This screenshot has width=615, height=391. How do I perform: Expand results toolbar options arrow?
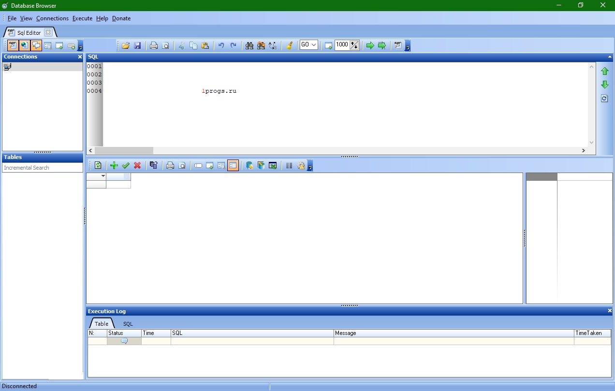click(310, 166)
